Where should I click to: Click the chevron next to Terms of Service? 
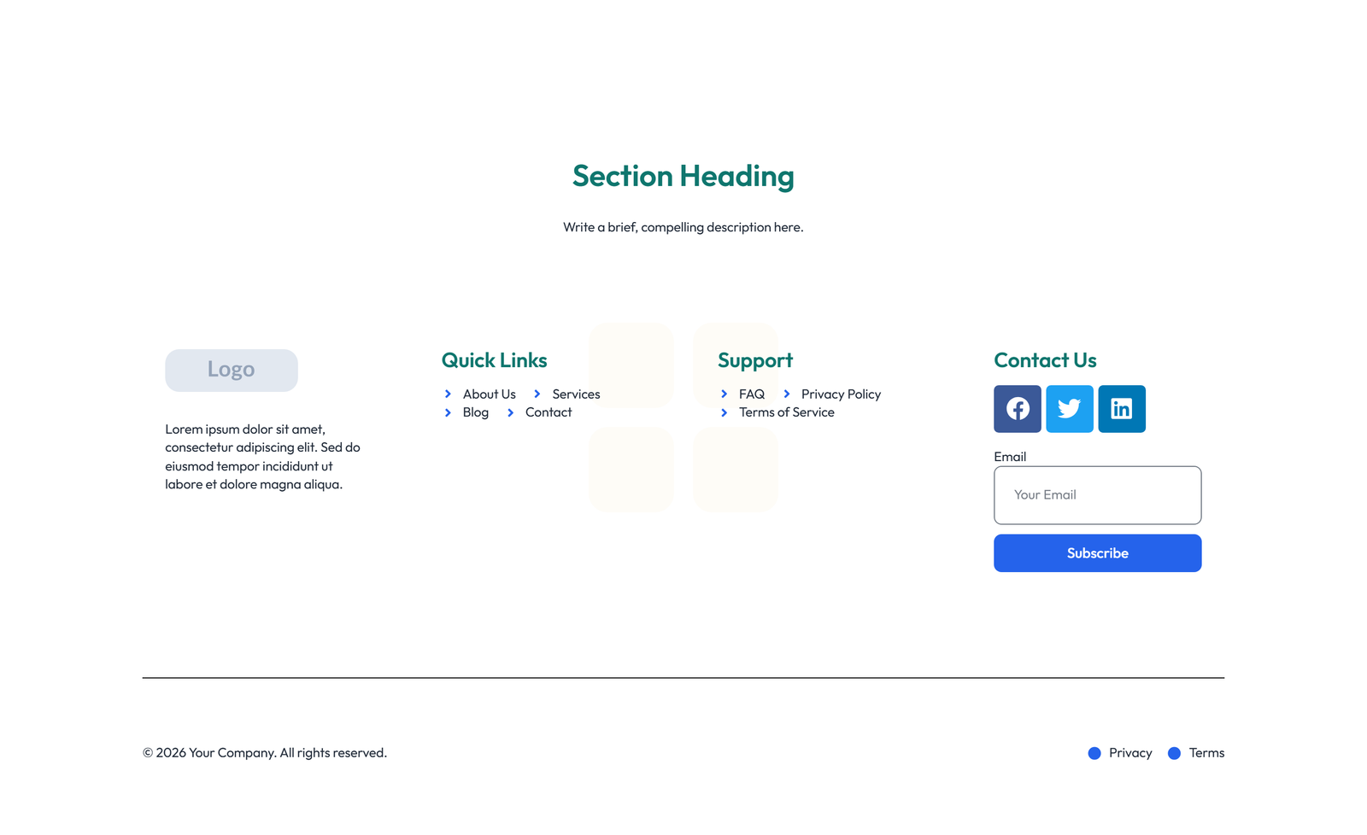724,412
